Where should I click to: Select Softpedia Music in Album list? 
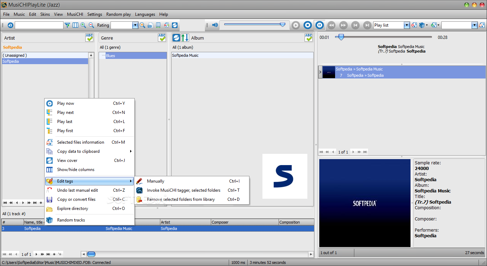(242, 55)
